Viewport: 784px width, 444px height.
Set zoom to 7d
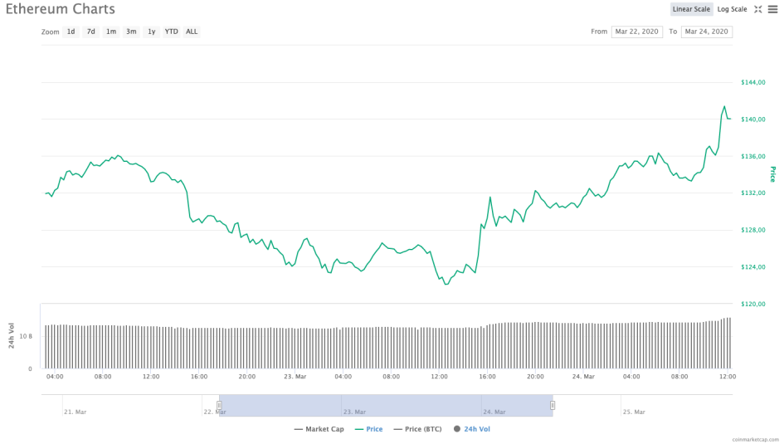(x=91, y=32)
